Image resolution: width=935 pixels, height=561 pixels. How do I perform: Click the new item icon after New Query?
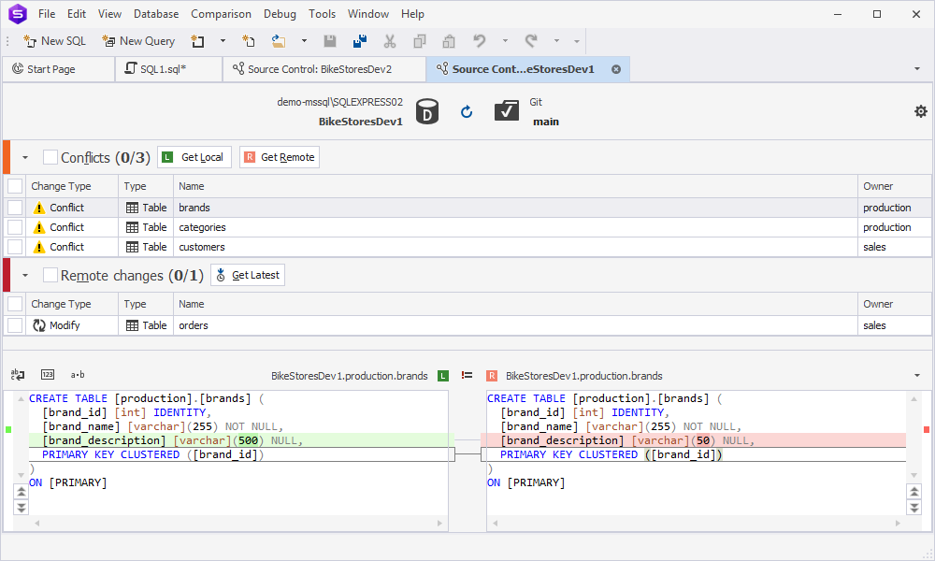(x=197, y=41)
